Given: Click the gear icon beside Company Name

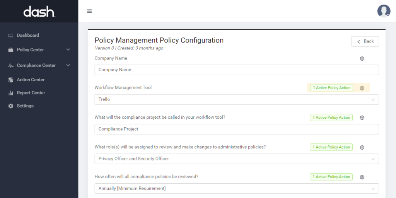Looking at the screenshot, I should [x=362, y=59].
